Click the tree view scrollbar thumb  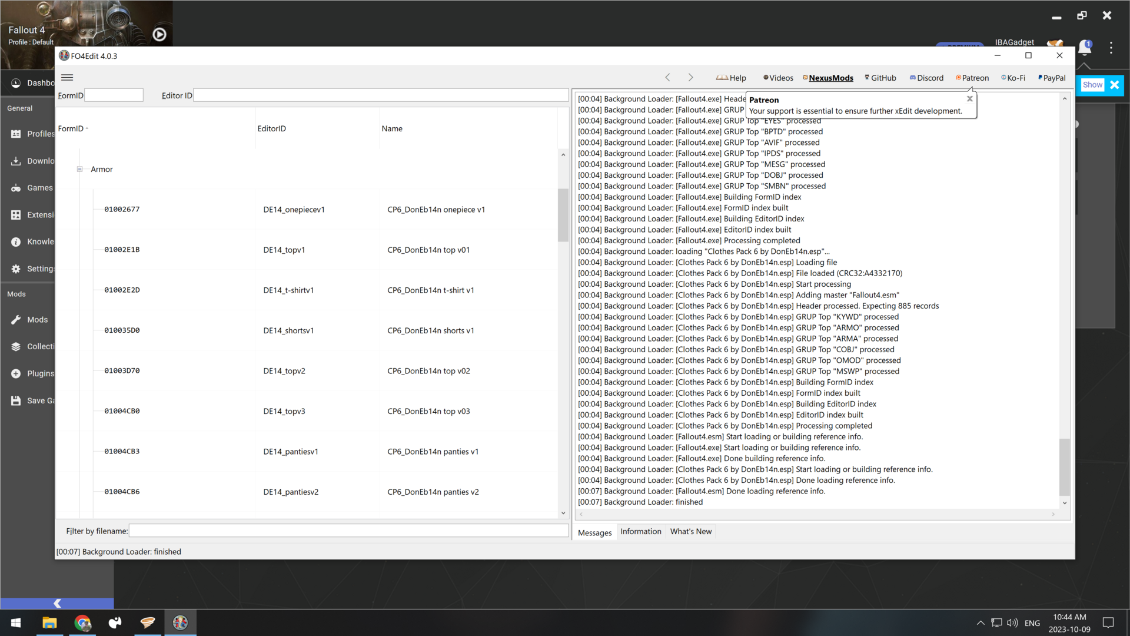coord(563,215)
